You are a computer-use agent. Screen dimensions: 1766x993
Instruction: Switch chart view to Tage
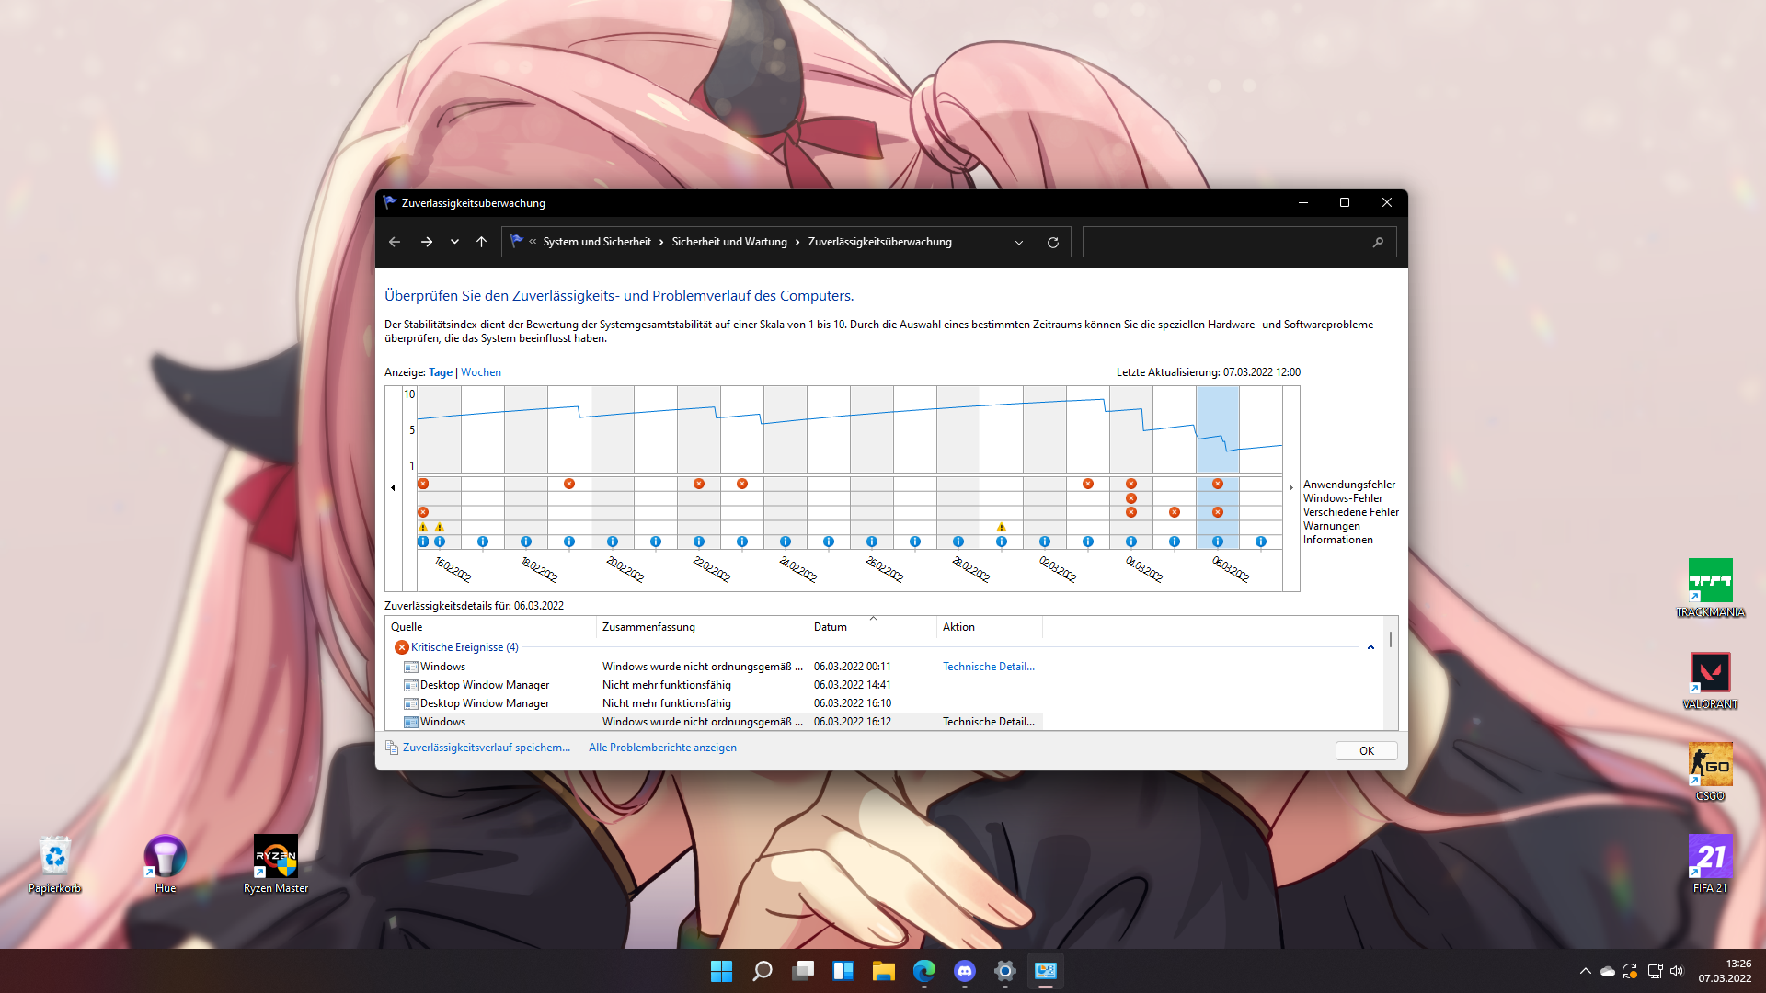pyautogui.click(x=441, y=372)
